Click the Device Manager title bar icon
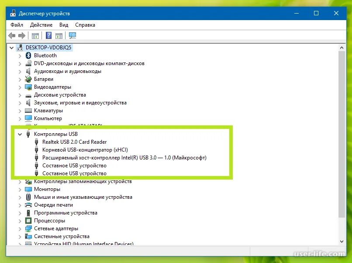Screen dimensions: 352x263 tap(13, 13)
